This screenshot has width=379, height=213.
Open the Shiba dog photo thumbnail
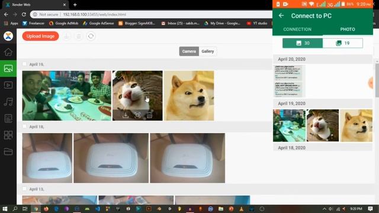point(189,96)
